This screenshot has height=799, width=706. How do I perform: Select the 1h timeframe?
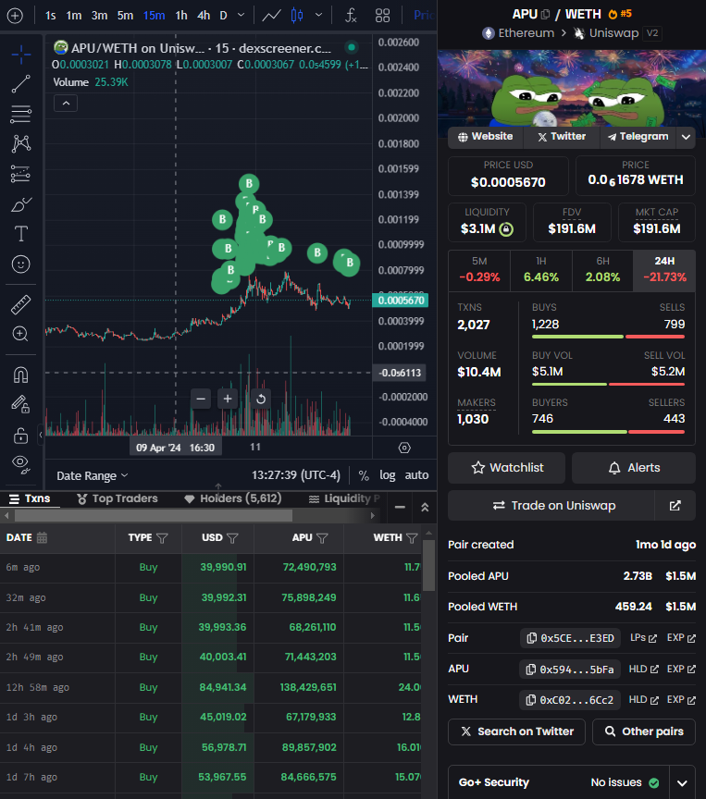pyautogui.click(x=181, y=16)
